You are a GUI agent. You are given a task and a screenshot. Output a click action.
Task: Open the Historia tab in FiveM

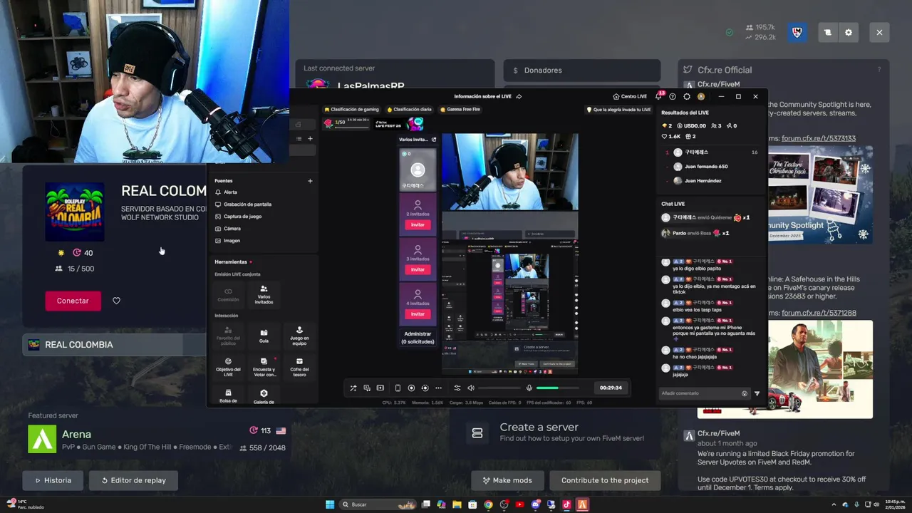coord(52,480)
